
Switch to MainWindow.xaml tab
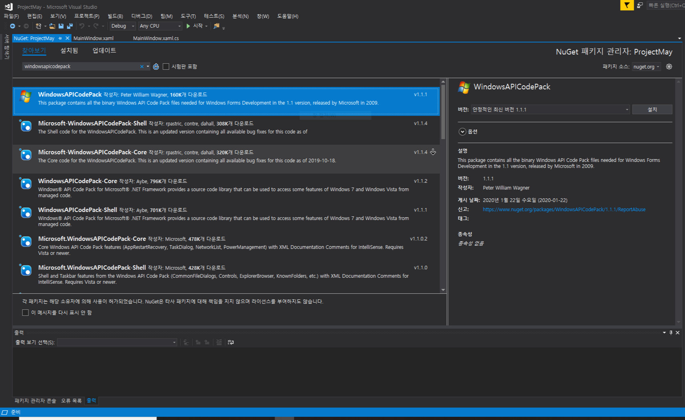coord(94,38)
